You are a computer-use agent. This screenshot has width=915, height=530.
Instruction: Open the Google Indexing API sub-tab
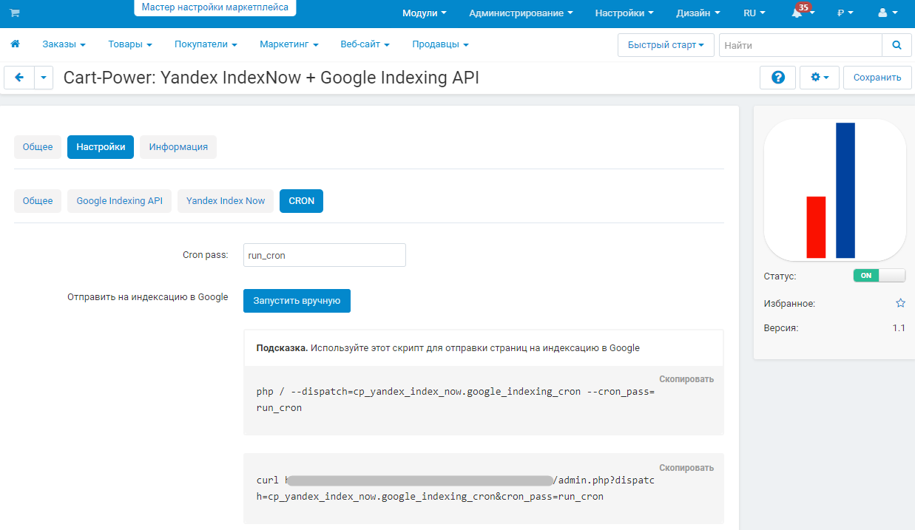pyautogui.click(x=120, y=201)
